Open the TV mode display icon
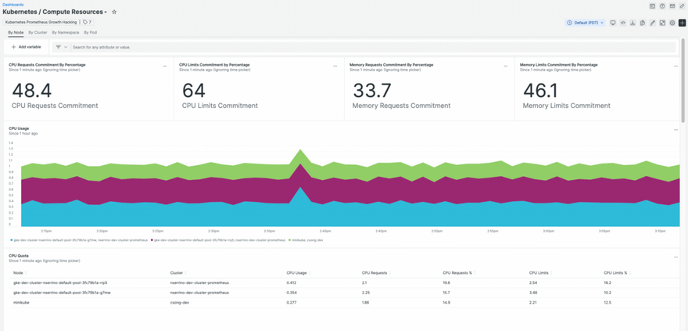 pos(613,23)
